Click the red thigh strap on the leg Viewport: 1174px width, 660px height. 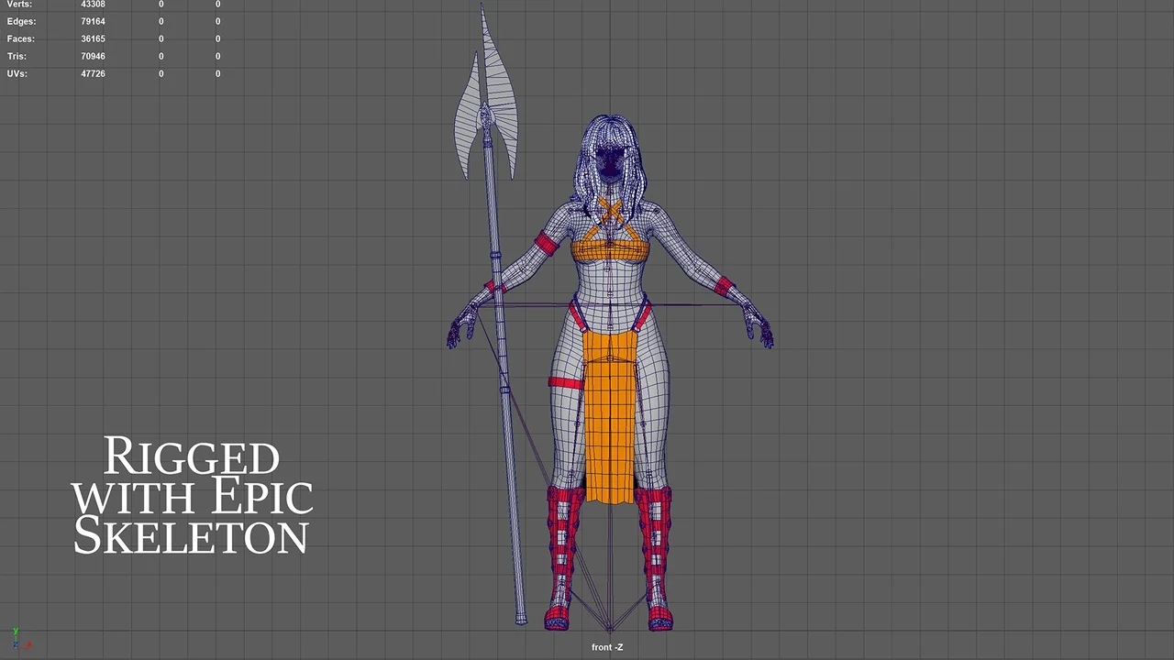(x=566, y=382)
